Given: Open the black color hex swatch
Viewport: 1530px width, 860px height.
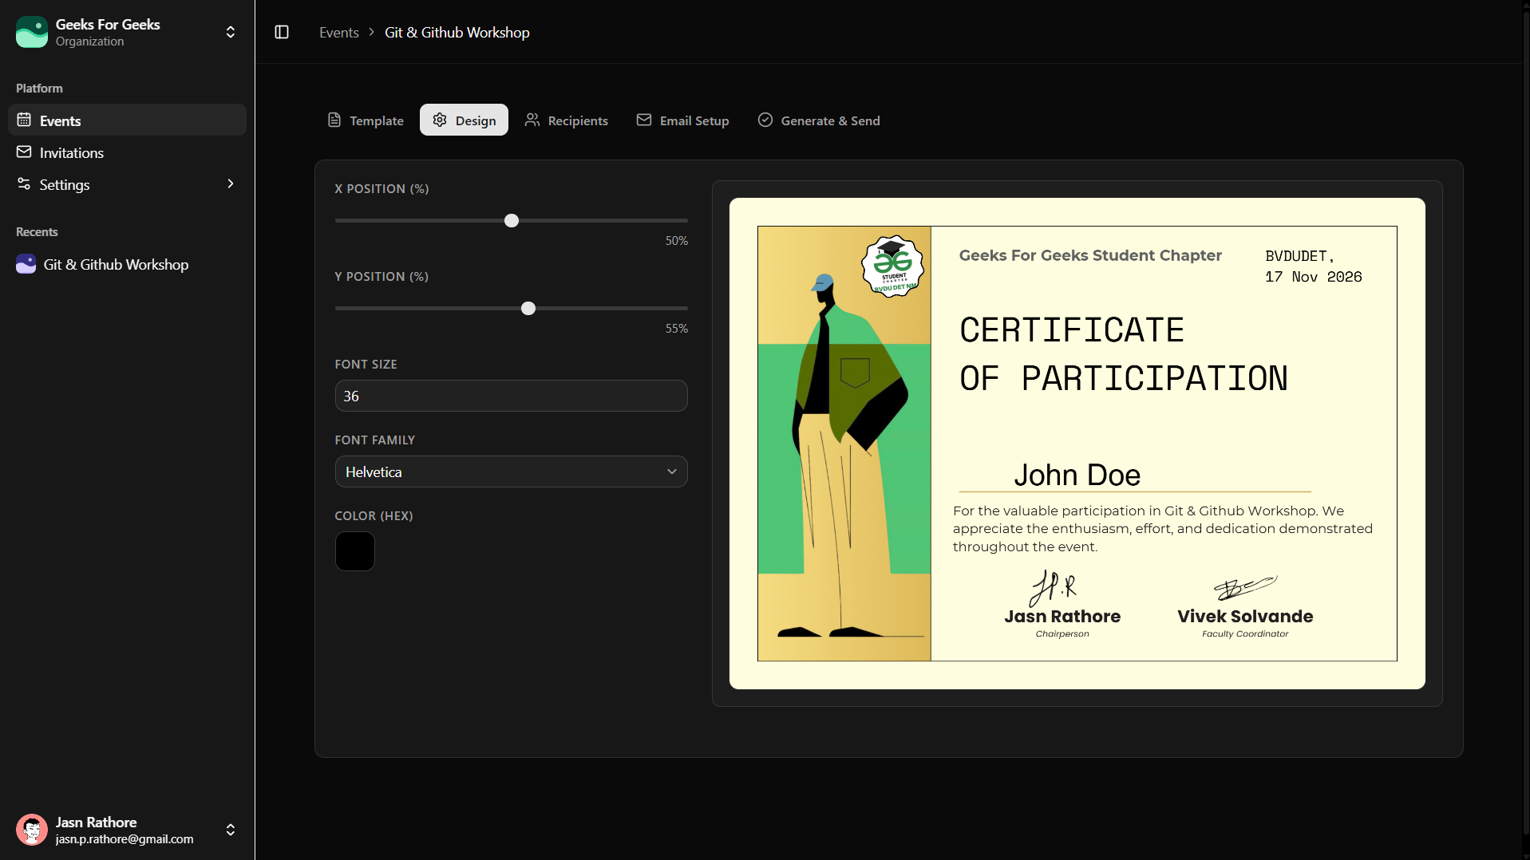Looking at the screenshot, I should pos(355,551).
